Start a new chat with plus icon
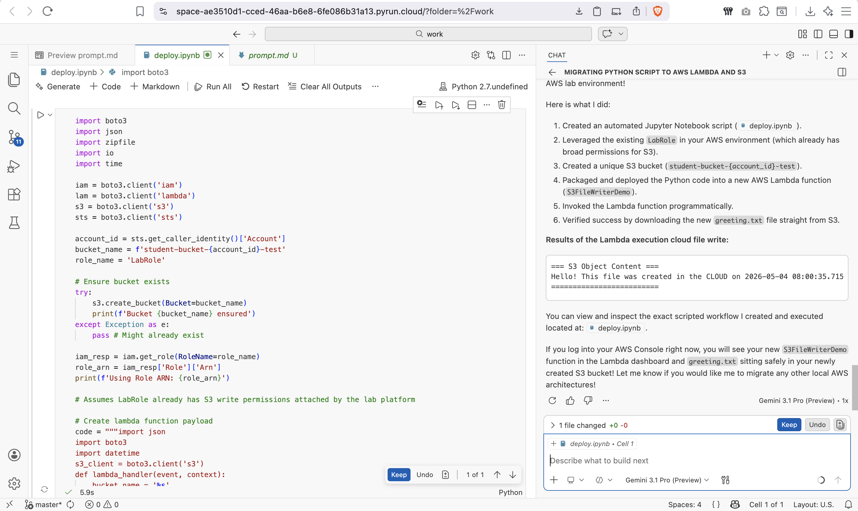 [x=766, y=55]
